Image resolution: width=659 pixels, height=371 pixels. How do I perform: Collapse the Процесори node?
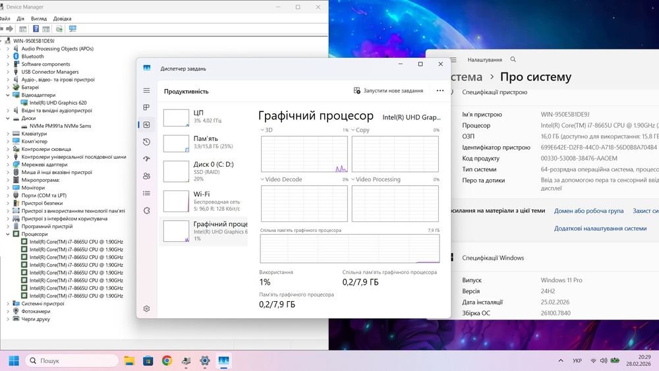tap(7, 234)
